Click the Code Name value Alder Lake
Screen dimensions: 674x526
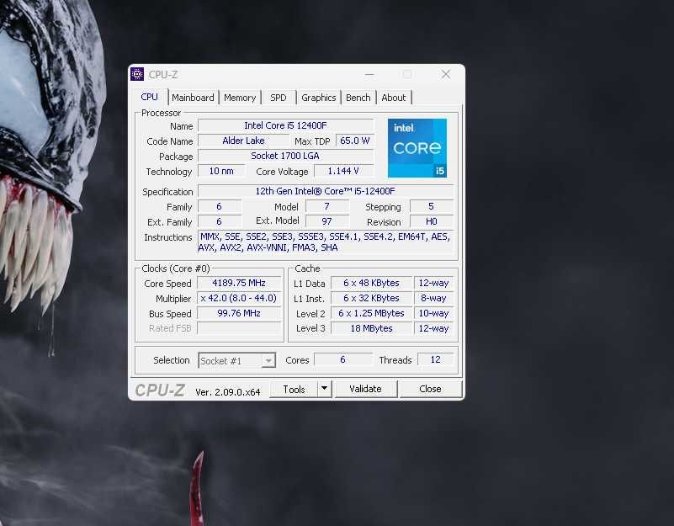pos(243,141)
